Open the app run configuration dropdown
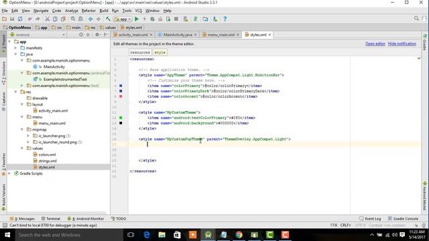This screenshot has width=429, height=241. click(x=123, y=19)
